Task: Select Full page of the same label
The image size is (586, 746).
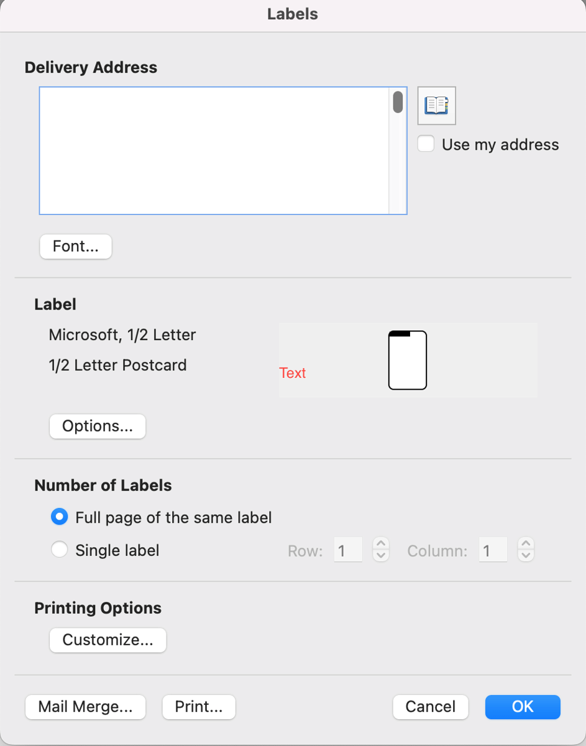Action: [x=60, y=517]
